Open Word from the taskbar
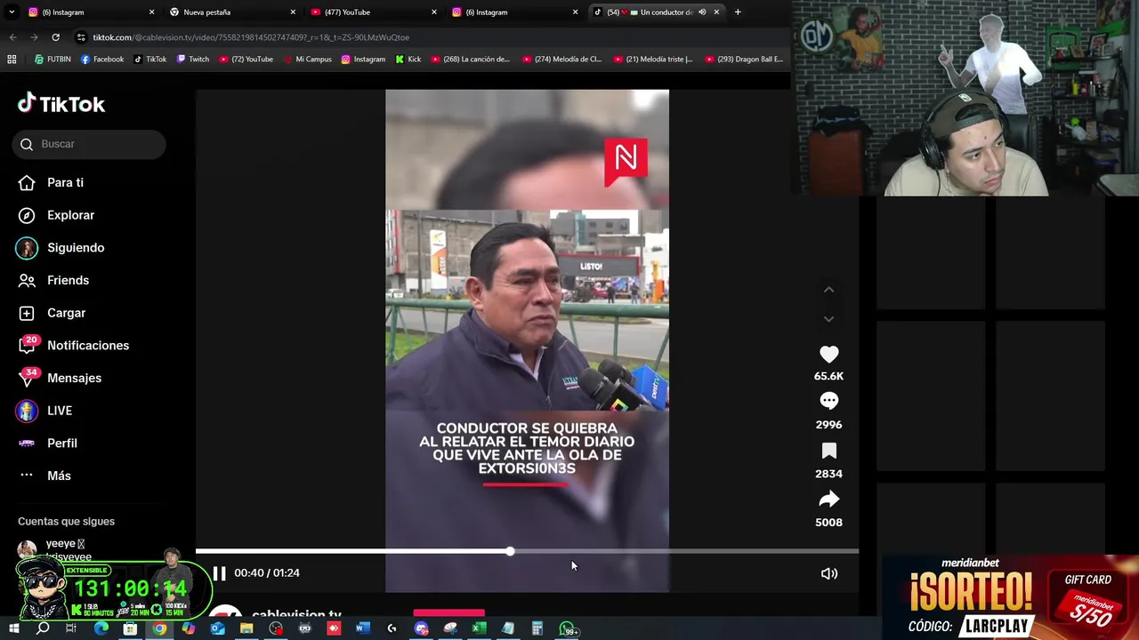 click(362, 628)
